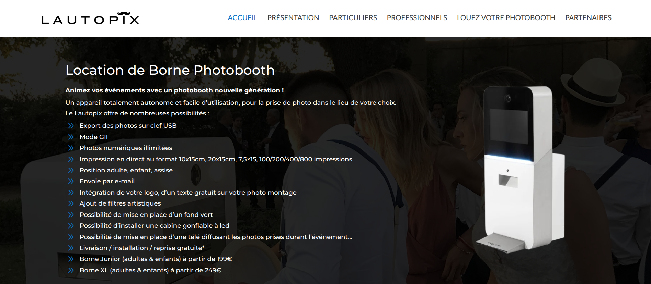Click the chevron beside 'Export des photos sur clef USB'
Screen dimensions: 651x284
(71, 126)
